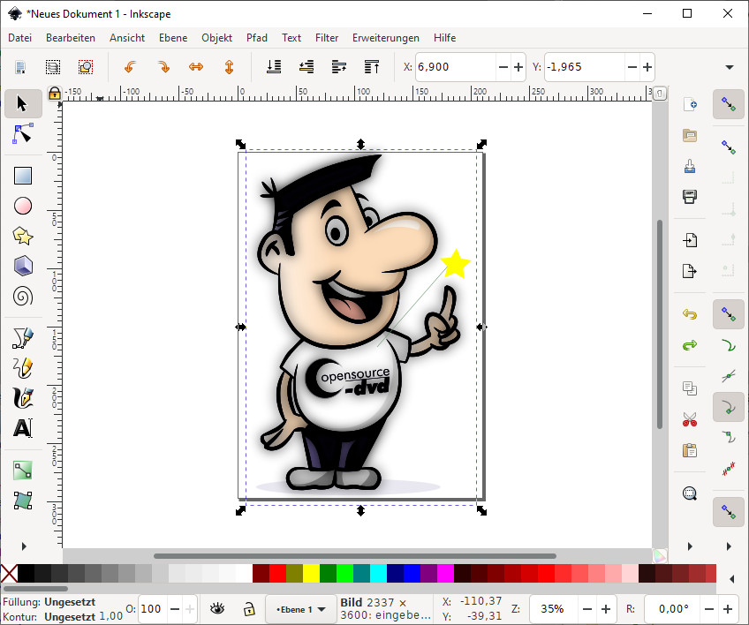The width and height of the screenshot is (749, 625).
Task: Pick the star and polygon tool
Action: point(23,236)
